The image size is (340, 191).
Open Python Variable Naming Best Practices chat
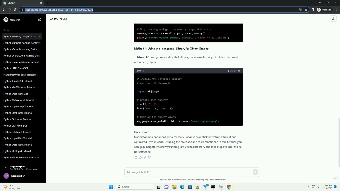(x=22, y=43)
